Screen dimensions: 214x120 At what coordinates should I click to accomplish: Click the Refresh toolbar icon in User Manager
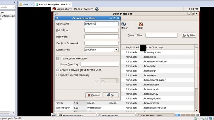pos(124,24)
